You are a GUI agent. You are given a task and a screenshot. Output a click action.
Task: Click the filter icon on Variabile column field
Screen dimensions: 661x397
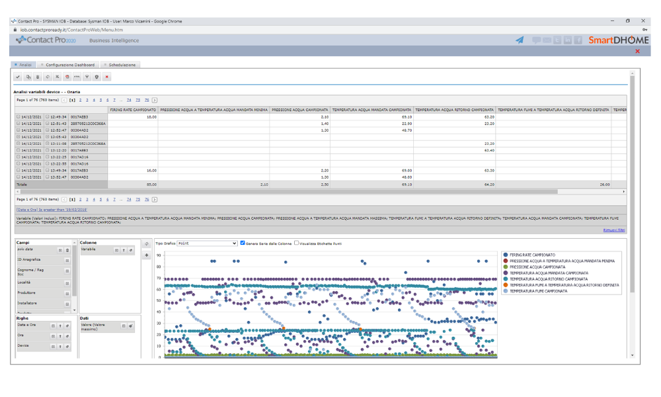pyautogui.click(x=131, y=250)
